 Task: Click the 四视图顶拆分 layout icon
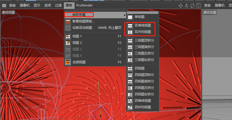pos(130,75)
